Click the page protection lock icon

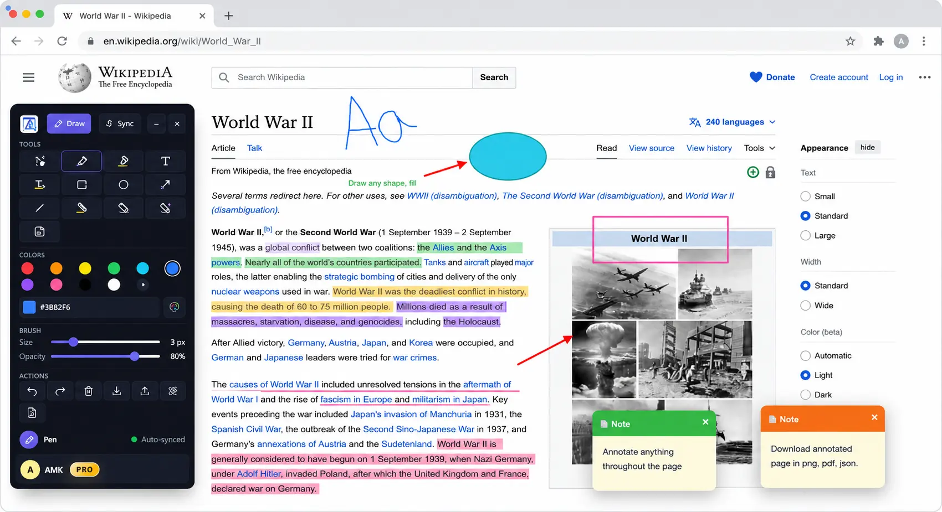(770, 172)
